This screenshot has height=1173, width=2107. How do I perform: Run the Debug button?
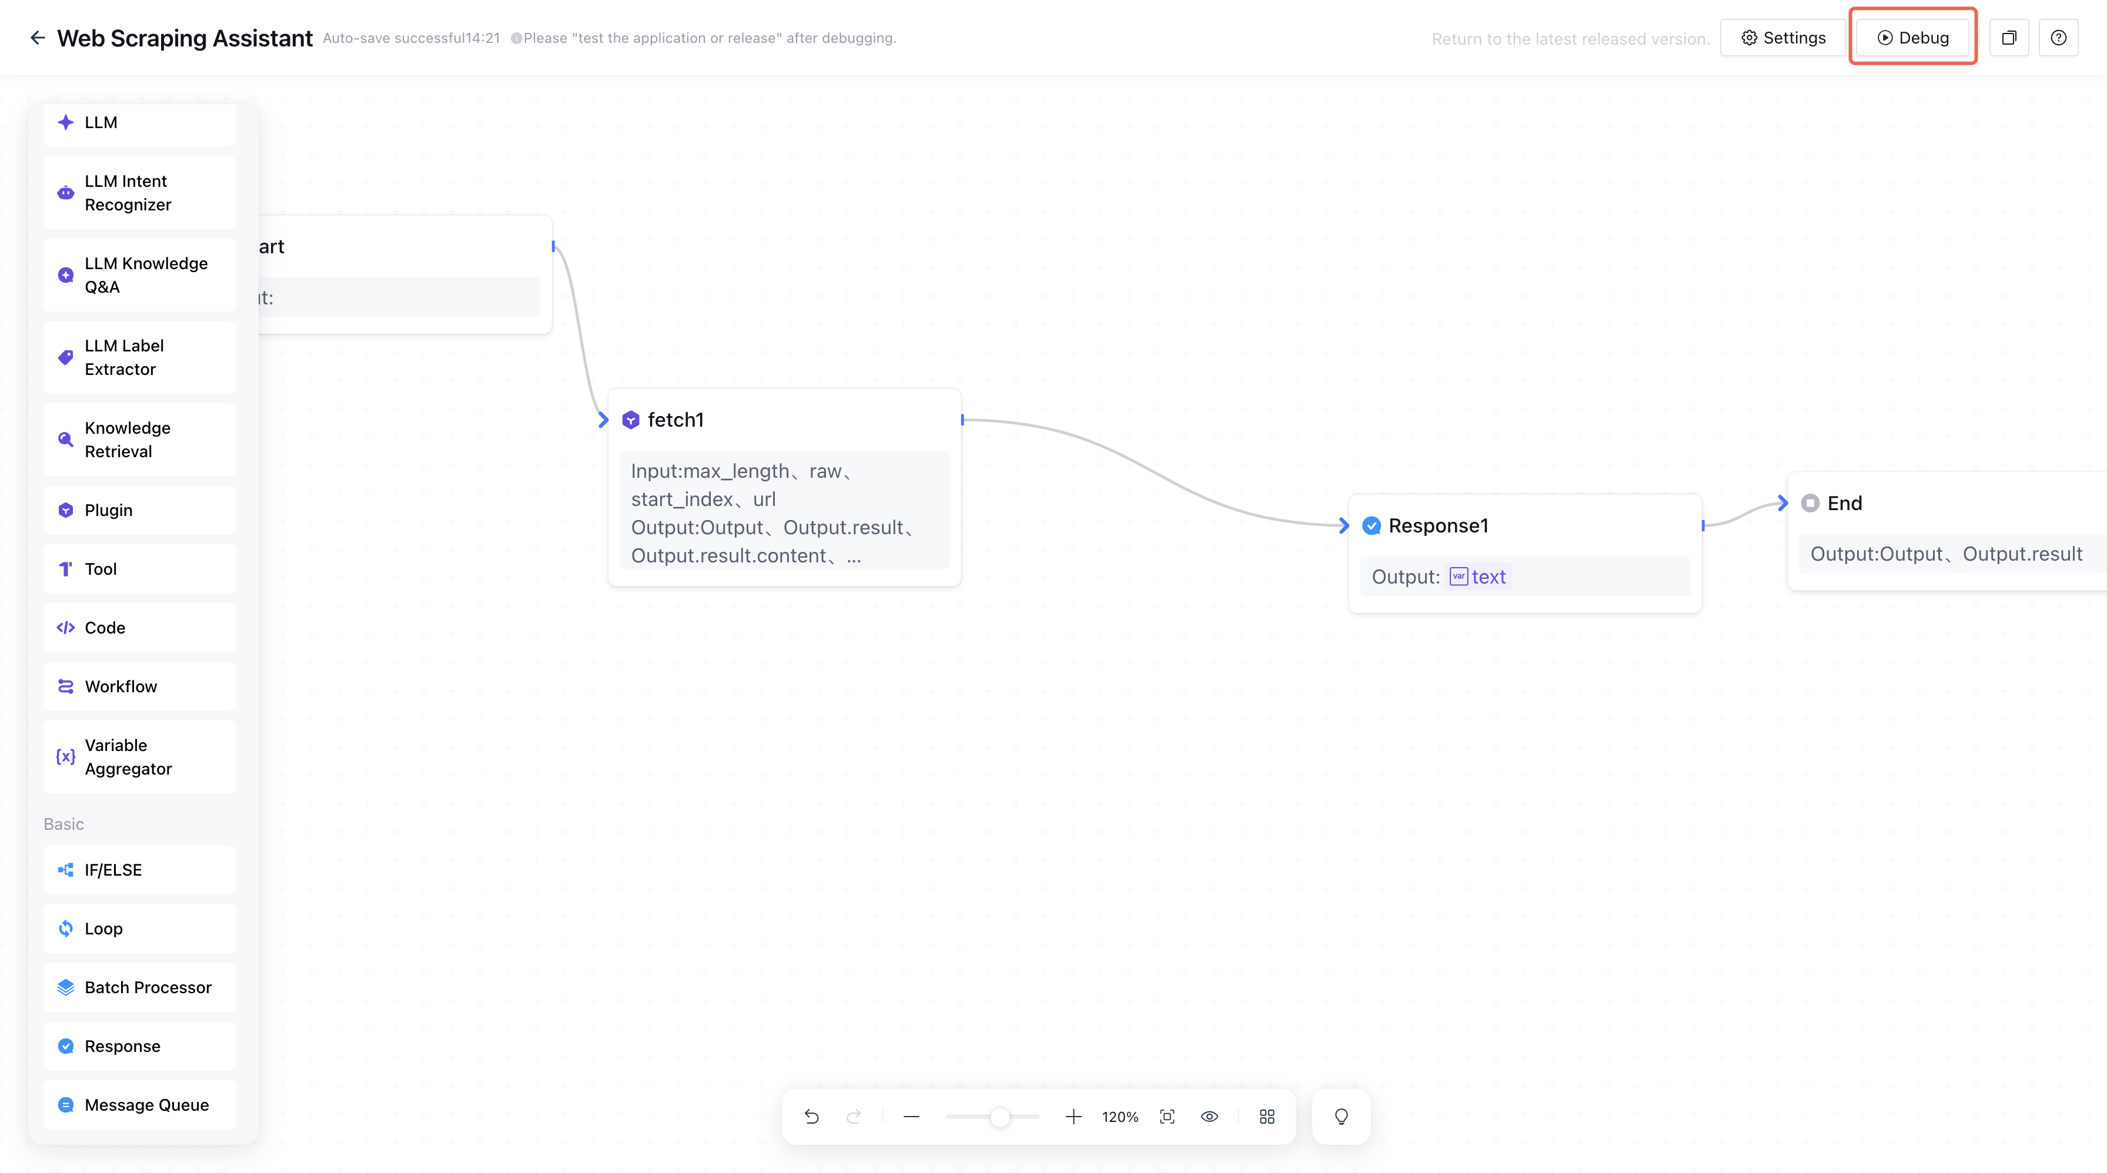coord(1913,38)
